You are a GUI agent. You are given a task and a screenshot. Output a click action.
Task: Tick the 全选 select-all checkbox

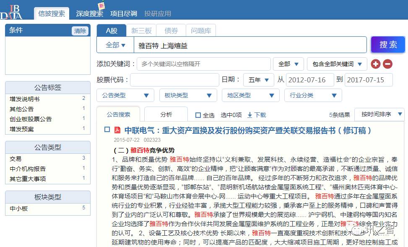(x=198, y=115)
